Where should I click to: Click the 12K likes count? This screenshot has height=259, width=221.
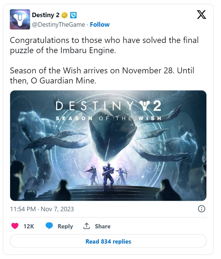[x=29, y=226]
